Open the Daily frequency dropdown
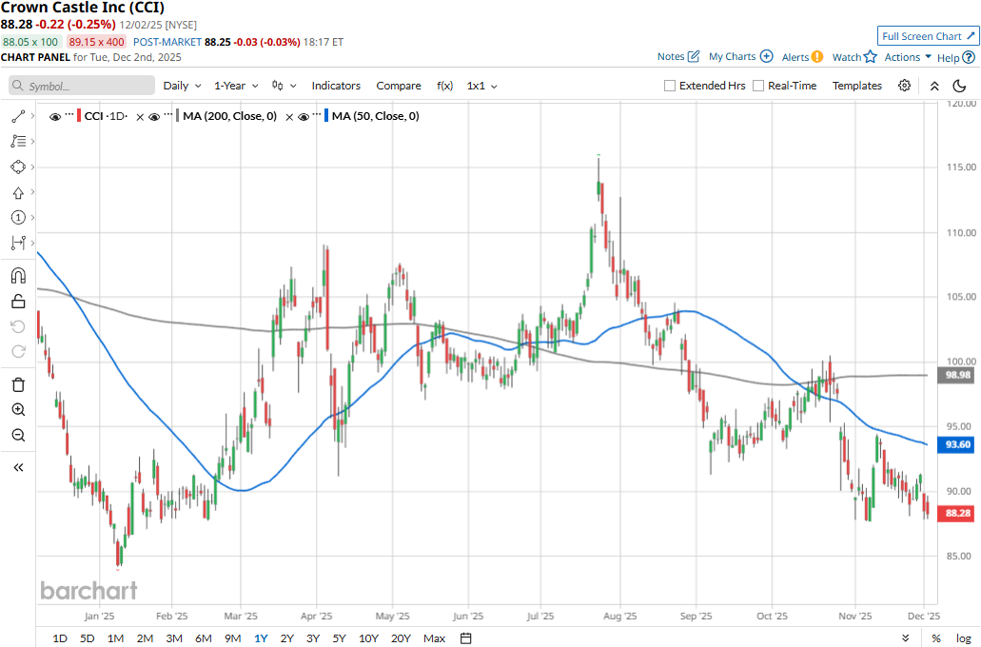 point(182,86)
